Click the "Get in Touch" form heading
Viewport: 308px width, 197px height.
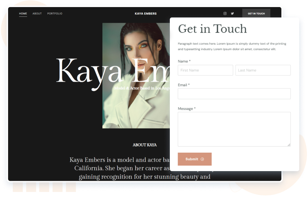point(212,29)
